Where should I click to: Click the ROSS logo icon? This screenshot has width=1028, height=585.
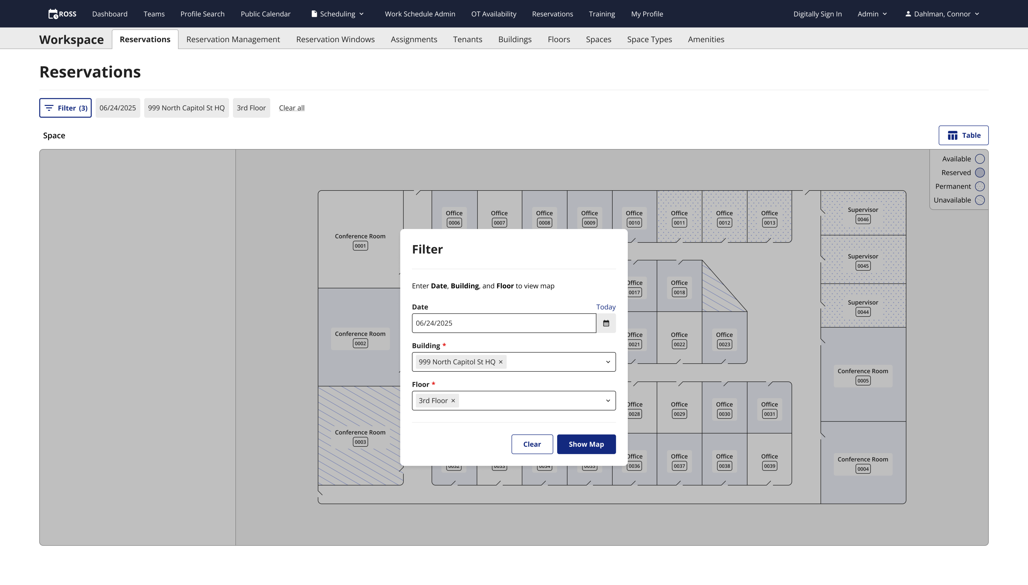[53, 14]
